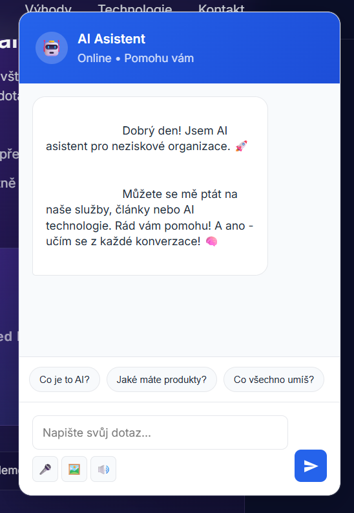Click the "Online • Pomohu vám" status text
This screenshot has width=354, height=513.
pyautogui.click(x=136, y=58)
